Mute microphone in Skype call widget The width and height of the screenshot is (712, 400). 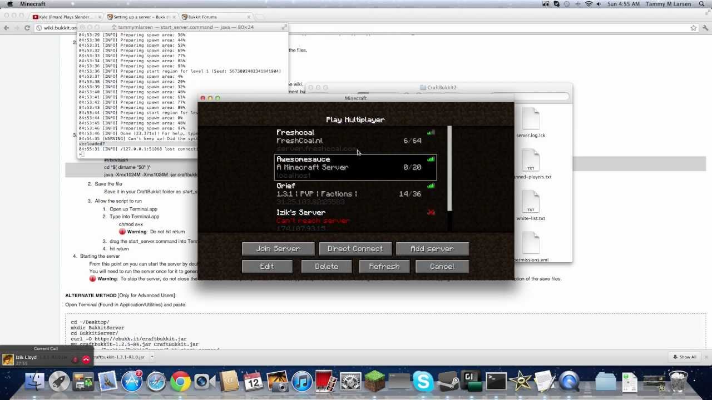(x=75, y=359)
